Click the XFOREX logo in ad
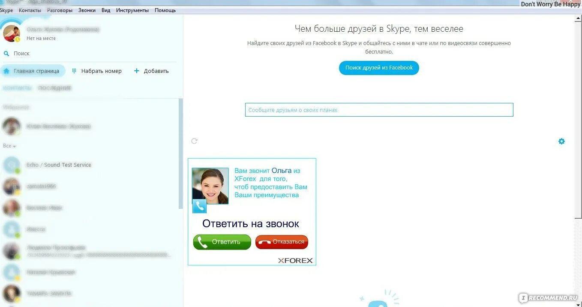 pos(295,260)
